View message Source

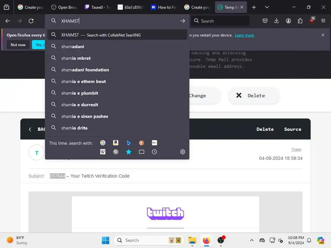coord(293,129)
